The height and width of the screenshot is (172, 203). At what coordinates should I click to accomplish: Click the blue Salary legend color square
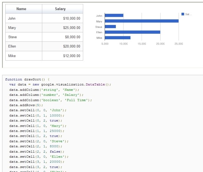pos(183,14)
